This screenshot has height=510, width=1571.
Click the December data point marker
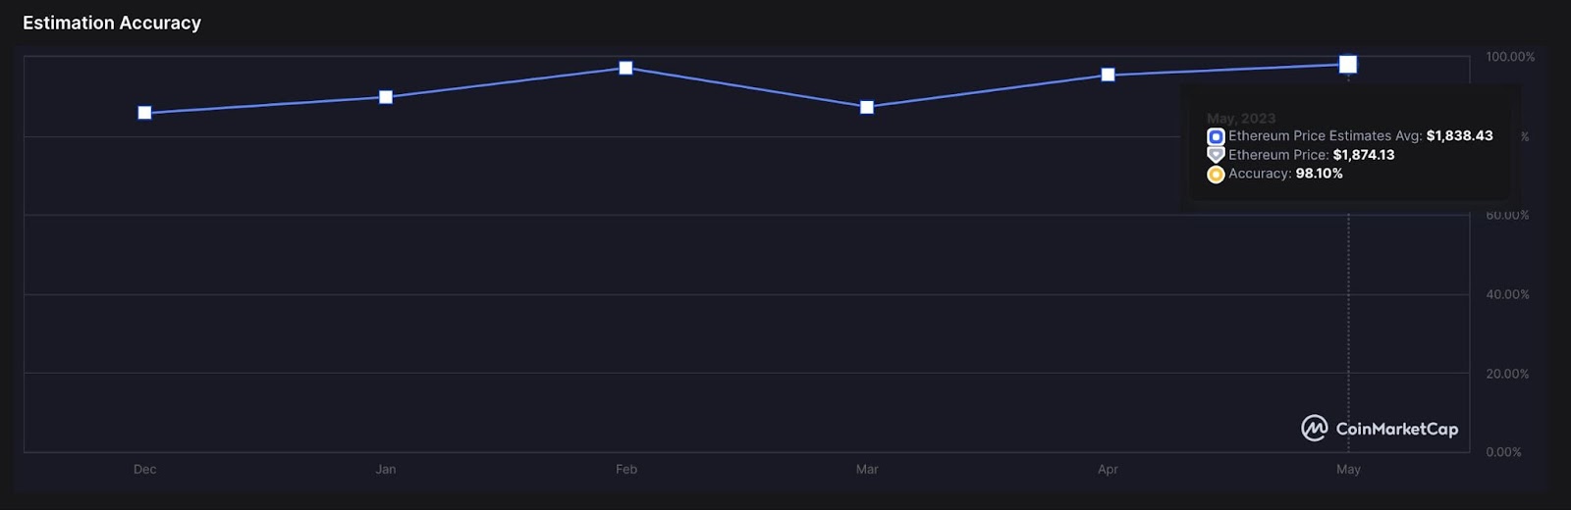144,113
